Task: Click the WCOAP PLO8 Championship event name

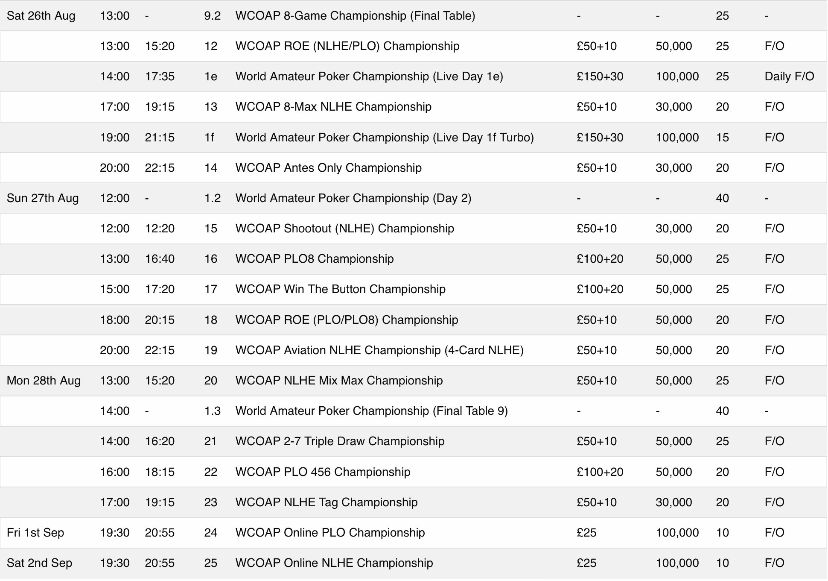Action: [x=314, y=259]
